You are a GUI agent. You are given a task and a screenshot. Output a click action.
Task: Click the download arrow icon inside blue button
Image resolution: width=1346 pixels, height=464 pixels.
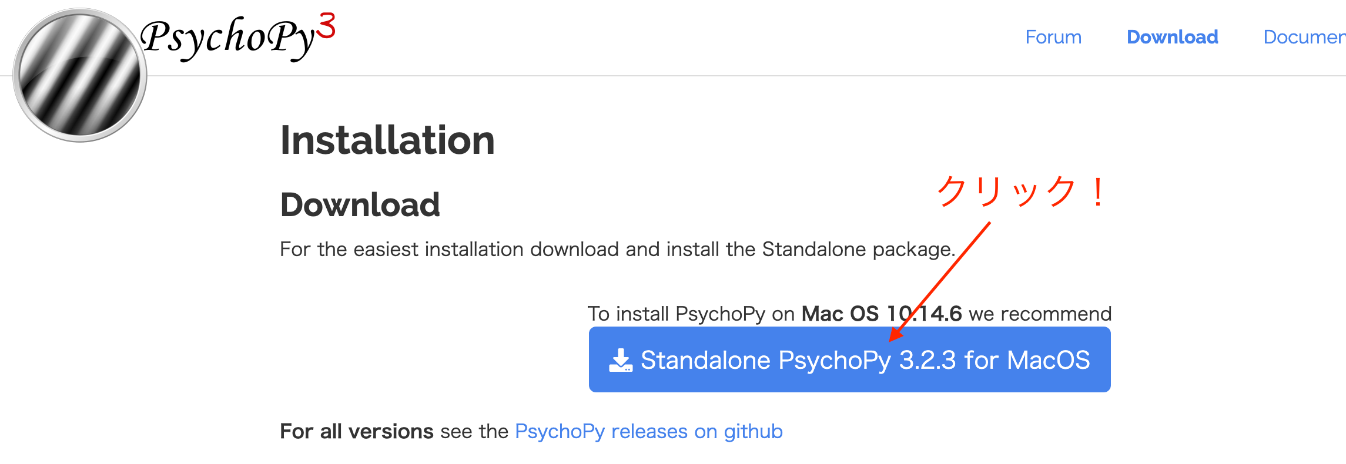tap(621, 359)
